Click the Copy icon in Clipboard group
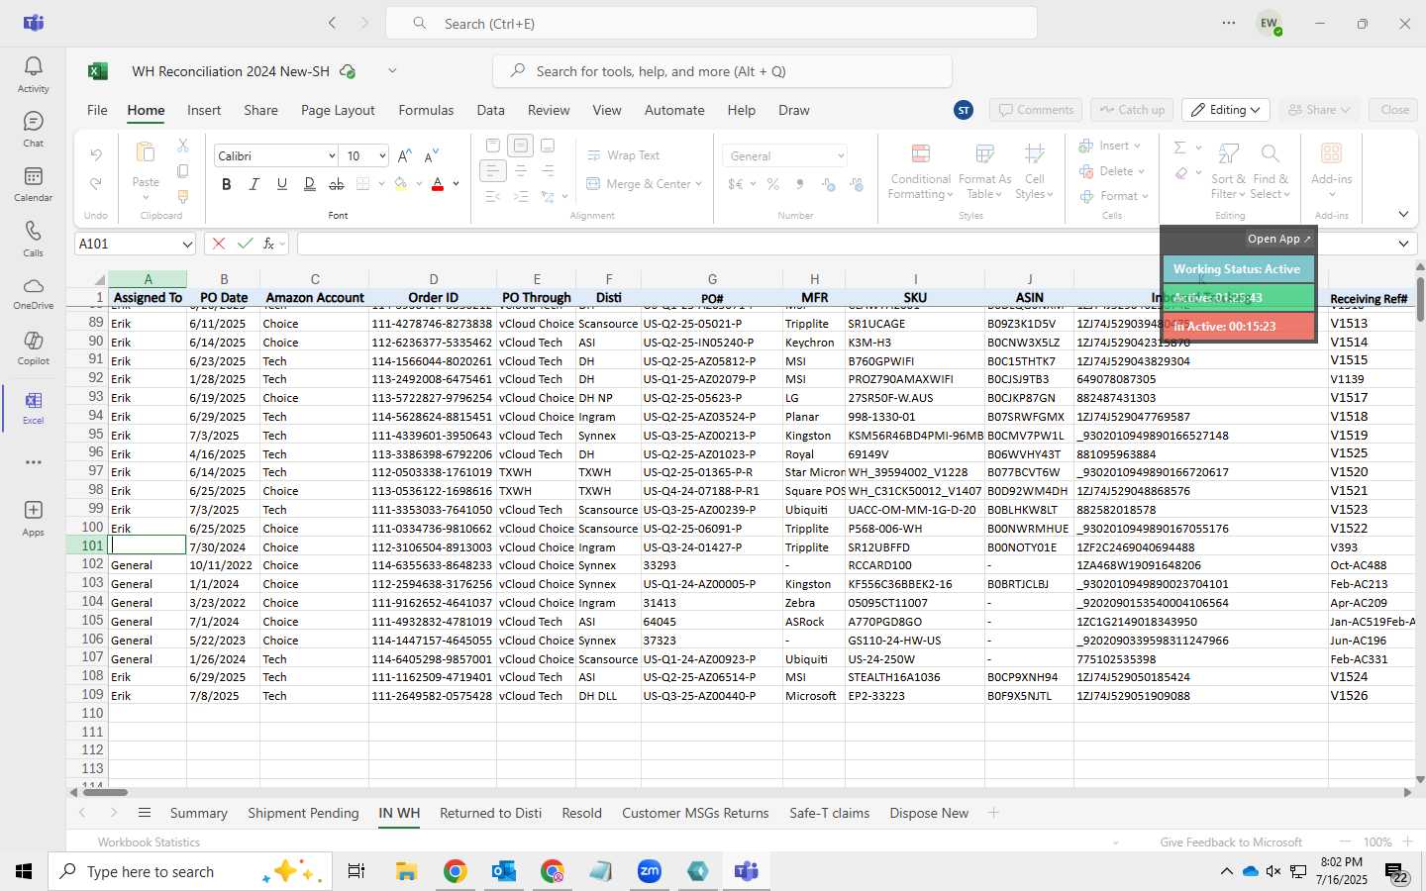The width and height of the screenshot is (1426, 891). click(183, 171)
